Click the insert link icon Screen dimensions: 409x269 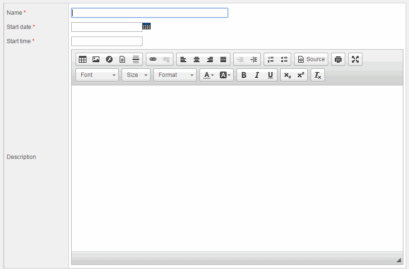153,59
